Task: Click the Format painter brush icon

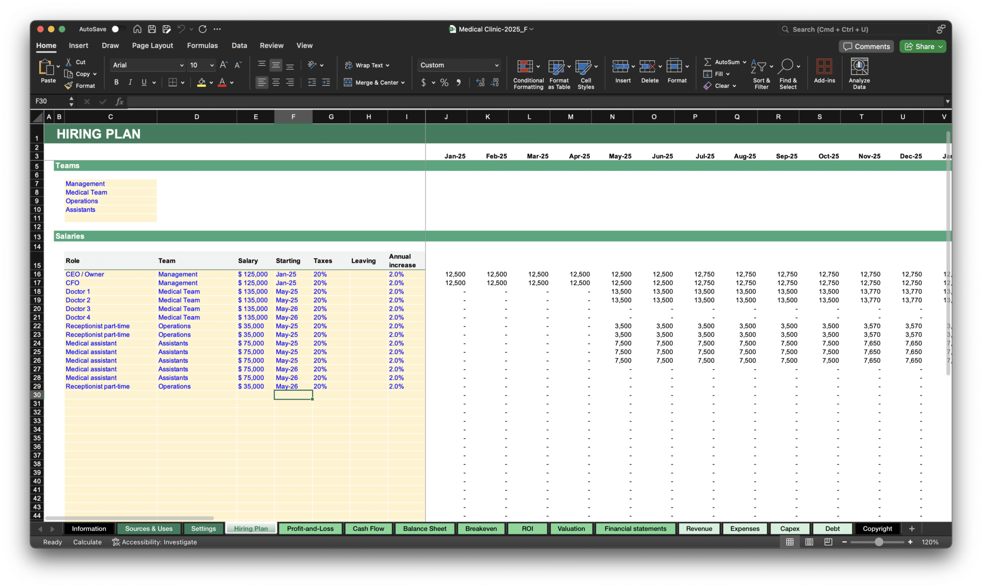Action: [69, 86]
